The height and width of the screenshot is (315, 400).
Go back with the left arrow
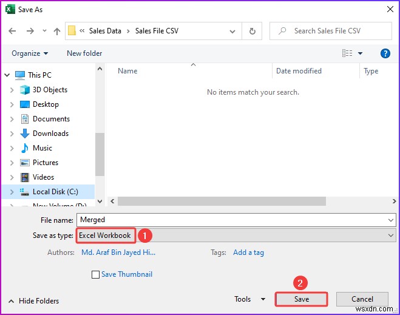(12, 31)
